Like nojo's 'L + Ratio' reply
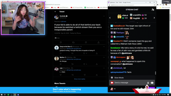Screen dimensions: 171x96 point(85,75)
